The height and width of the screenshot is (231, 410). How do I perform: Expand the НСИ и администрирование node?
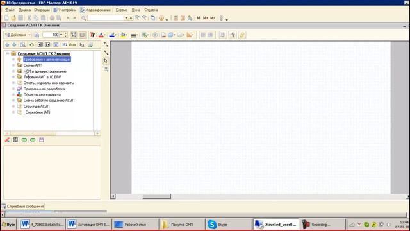(x=13, y=71)
